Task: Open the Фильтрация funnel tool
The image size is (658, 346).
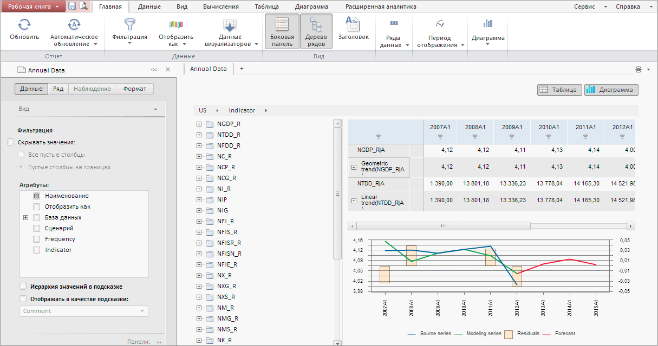Action: coord(129,25)
